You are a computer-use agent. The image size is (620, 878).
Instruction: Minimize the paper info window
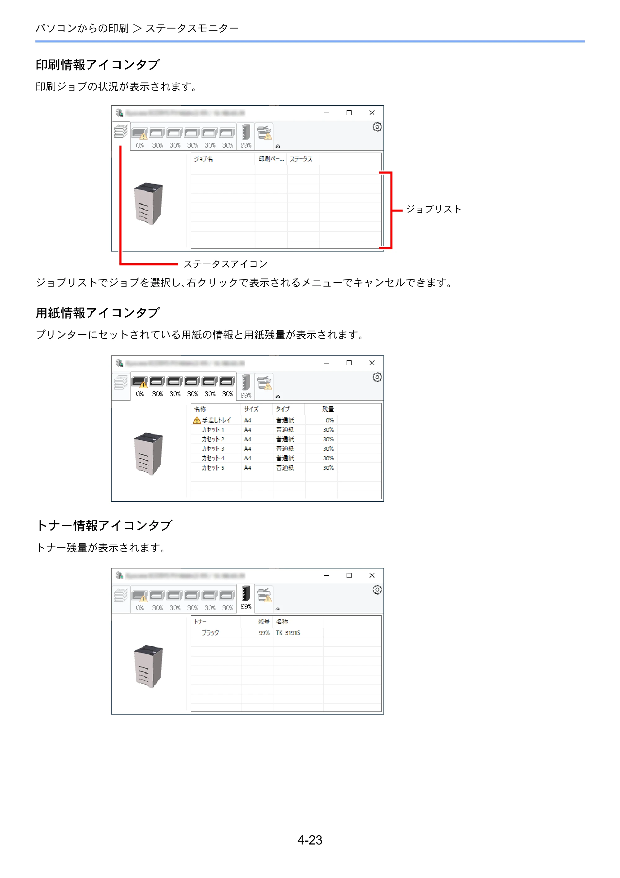(326, 363)
